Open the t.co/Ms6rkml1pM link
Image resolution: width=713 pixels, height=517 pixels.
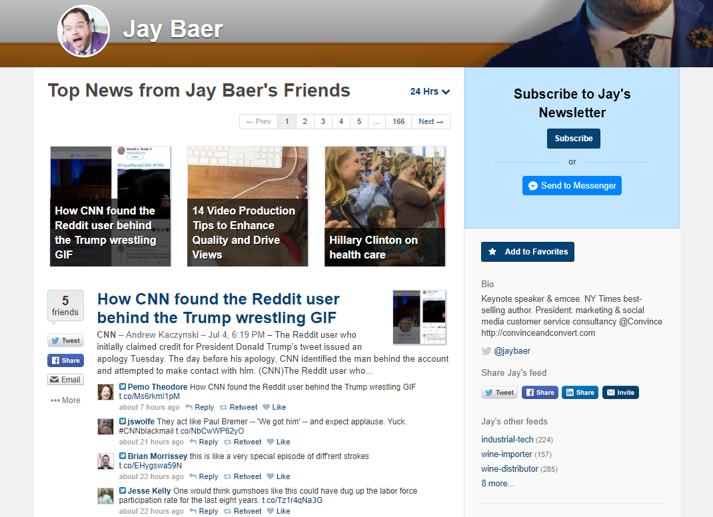[149, 396]
